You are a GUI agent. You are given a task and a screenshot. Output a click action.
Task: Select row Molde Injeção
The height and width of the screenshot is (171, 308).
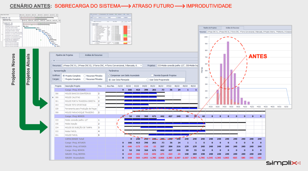tap(71, 124)
